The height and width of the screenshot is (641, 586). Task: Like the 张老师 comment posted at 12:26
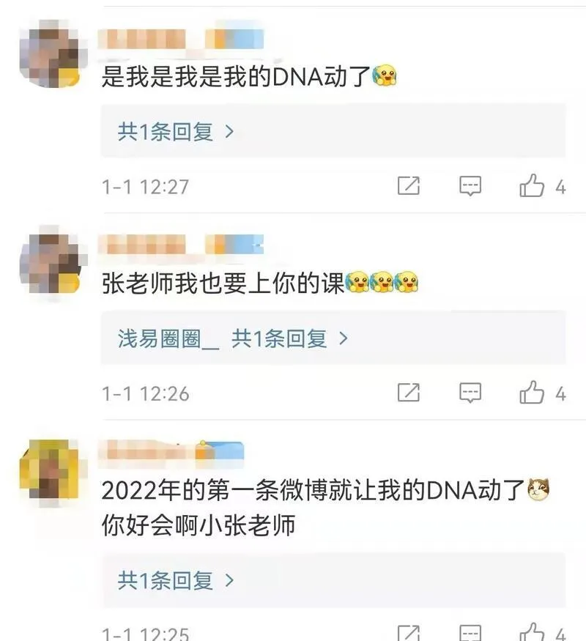pyautogui.click(x=532, y=393)
